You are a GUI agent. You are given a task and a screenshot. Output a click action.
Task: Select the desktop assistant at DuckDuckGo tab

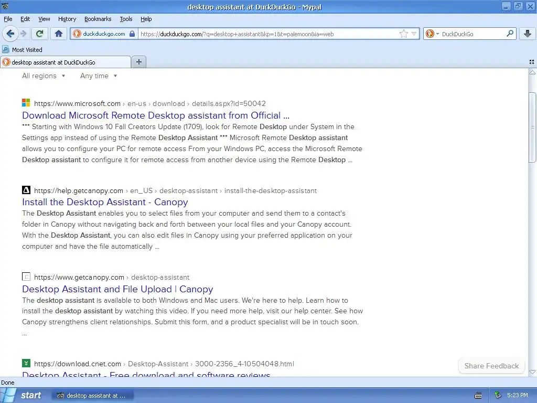coord(66,62)
